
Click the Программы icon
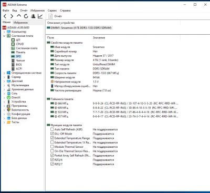pos(8,106)
